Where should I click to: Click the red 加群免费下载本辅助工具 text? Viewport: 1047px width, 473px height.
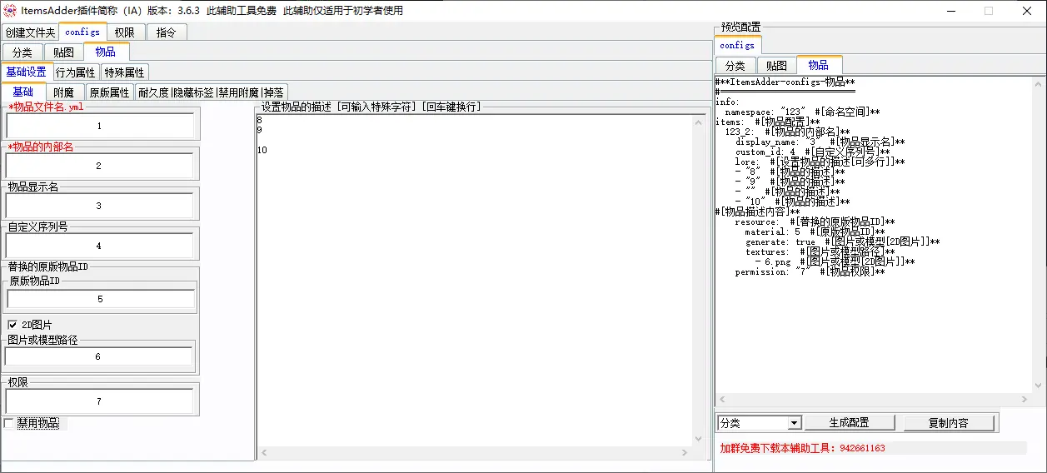click(x=802, y=448)
